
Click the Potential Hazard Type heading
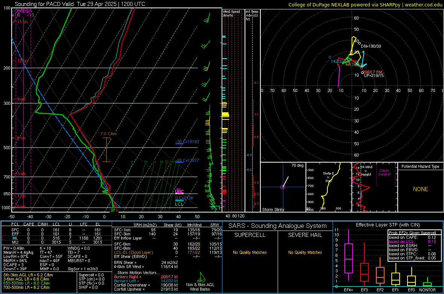[x=420, y=166]
